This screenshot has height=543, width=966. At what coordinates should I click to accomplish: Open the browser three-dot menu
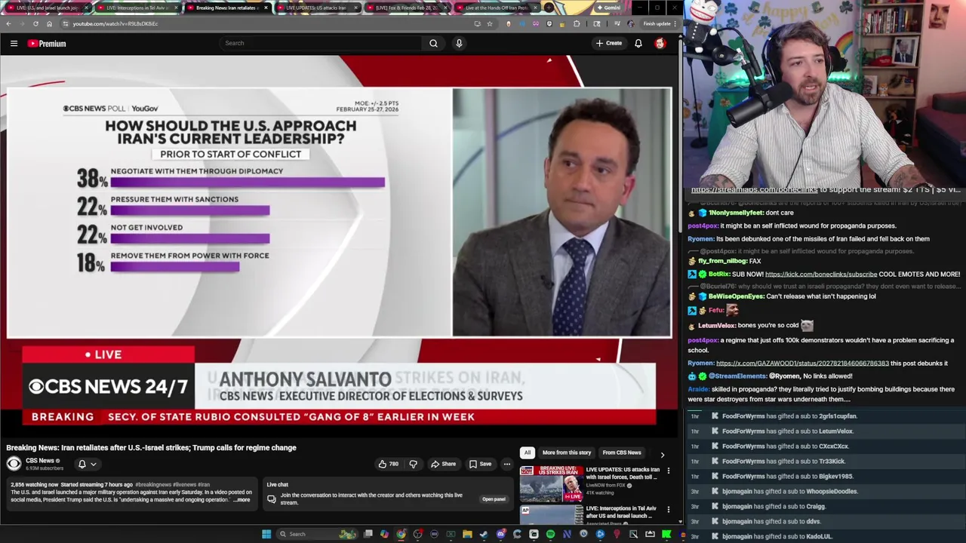point(675,23)
